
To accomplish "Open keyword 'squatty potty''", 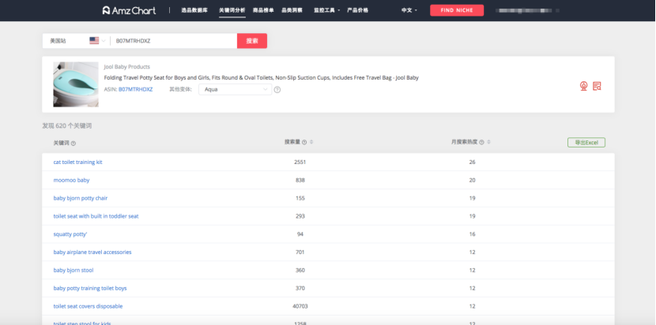I will click(x=70, y=234).
